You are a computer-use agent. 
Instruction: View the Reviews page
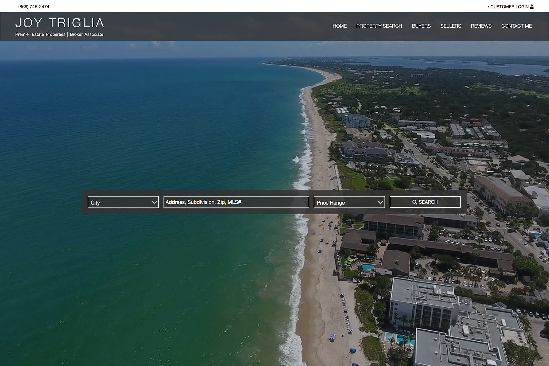pyautogui.click(x=481, y=26)
